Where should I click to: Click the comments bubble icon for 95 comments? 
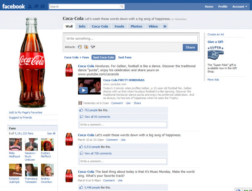tap(81, 117)
